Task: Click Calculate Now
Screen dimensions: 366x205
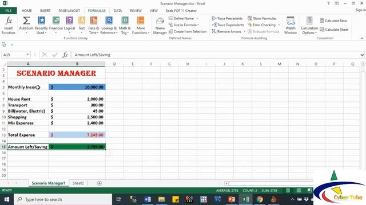Action: [333, 20]
